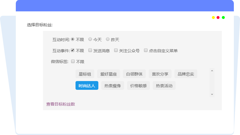Open 查看目标粉丝数 link
Screen dimensions: 240x135
click(61, 104)
